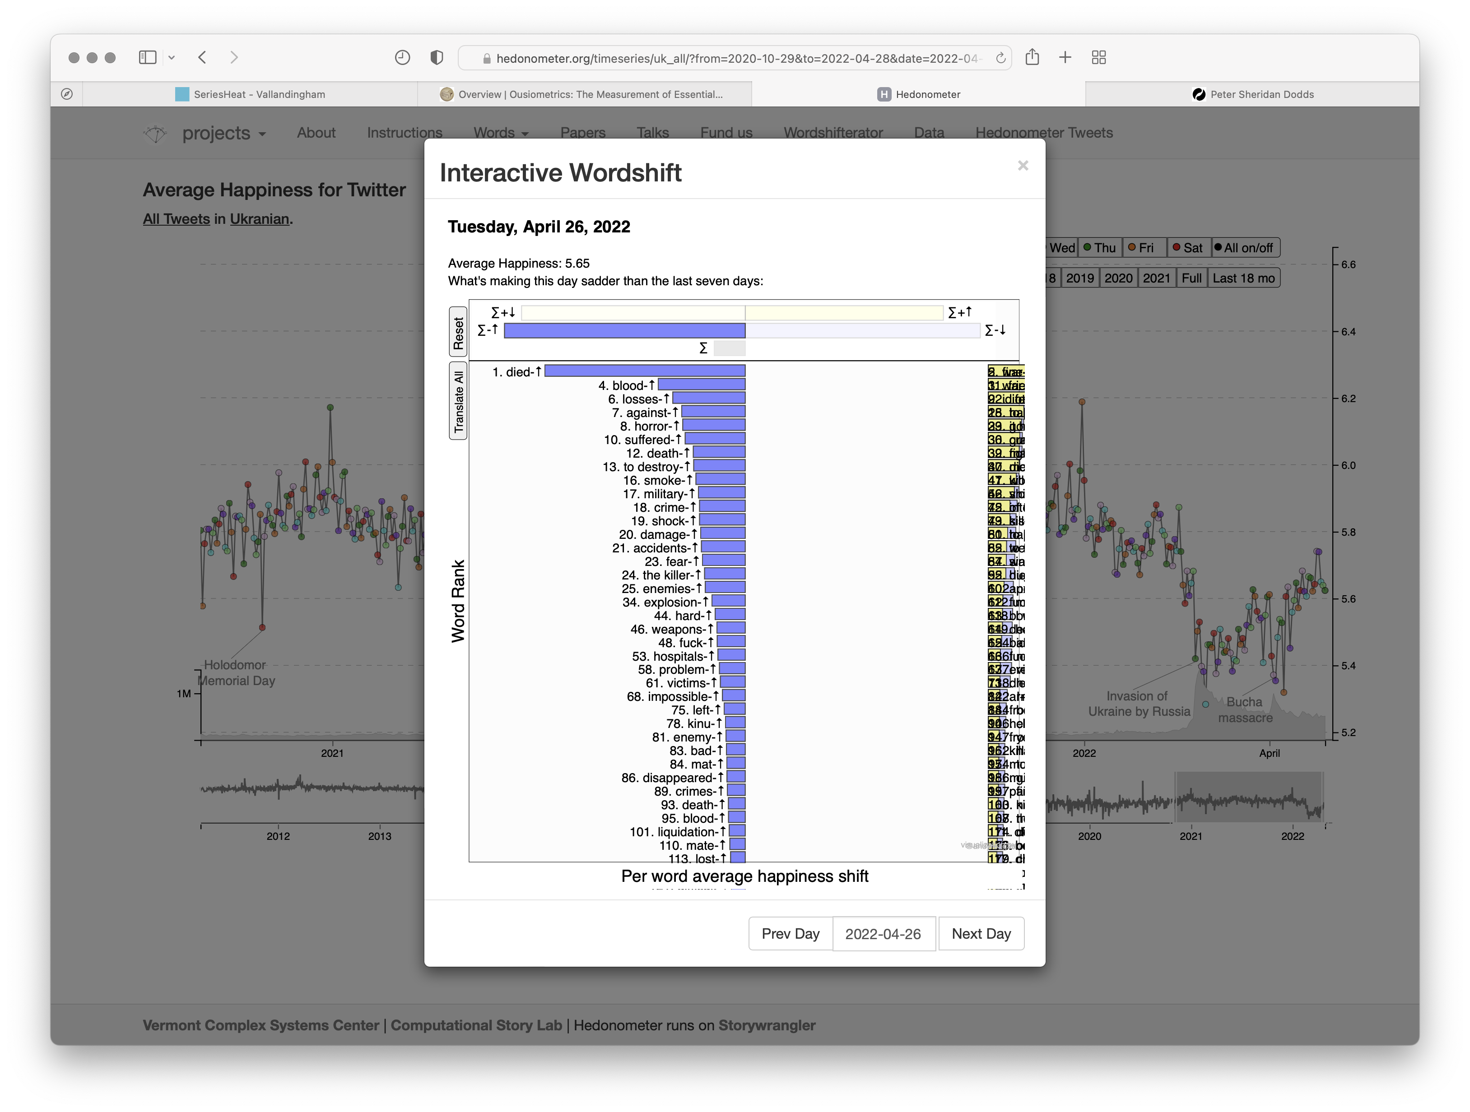The image size is (1470, 1112).
Task: Click the privacy shield icon
Action: (437, 58)
